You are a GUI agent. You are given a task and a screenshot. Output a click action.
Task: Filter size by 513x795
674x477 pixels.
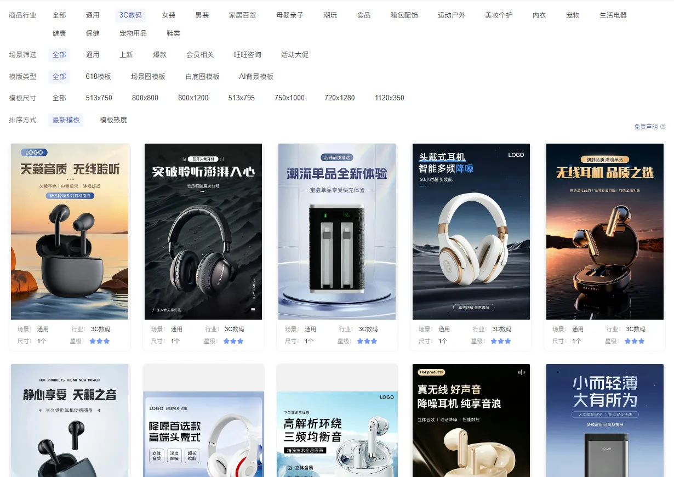(x=242, y=98)
